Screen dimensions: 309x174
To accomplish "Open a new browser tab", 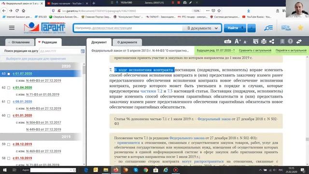I will (x=94, y=3).
